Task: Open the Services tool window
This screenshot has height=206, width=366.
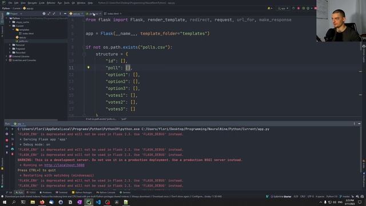Action: click(x=125, y=192)
